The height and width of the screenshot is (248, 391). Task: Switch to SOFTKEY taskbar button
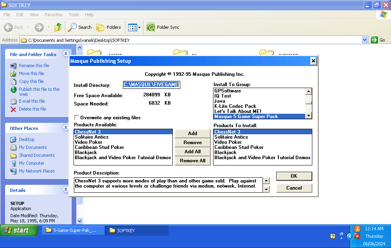click(x=137, y=230)
